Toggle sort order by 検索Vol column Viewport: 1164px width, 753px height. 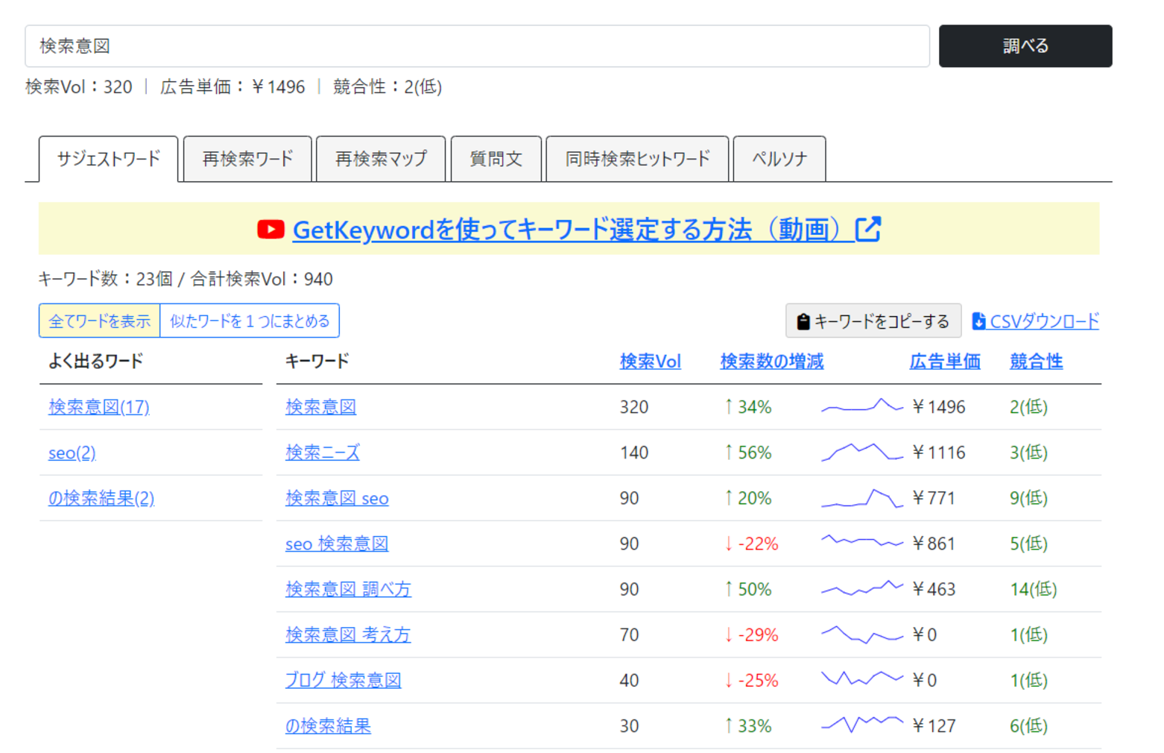(x=650, y=362)
